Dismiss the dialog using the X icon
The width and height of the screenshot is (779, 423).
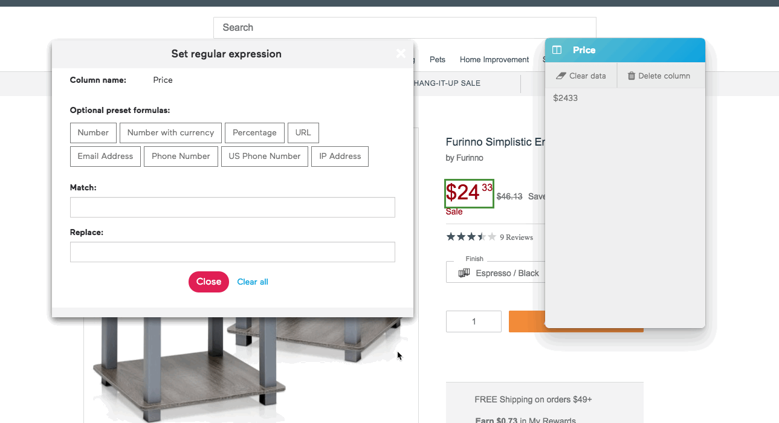[x=401, y=53]
